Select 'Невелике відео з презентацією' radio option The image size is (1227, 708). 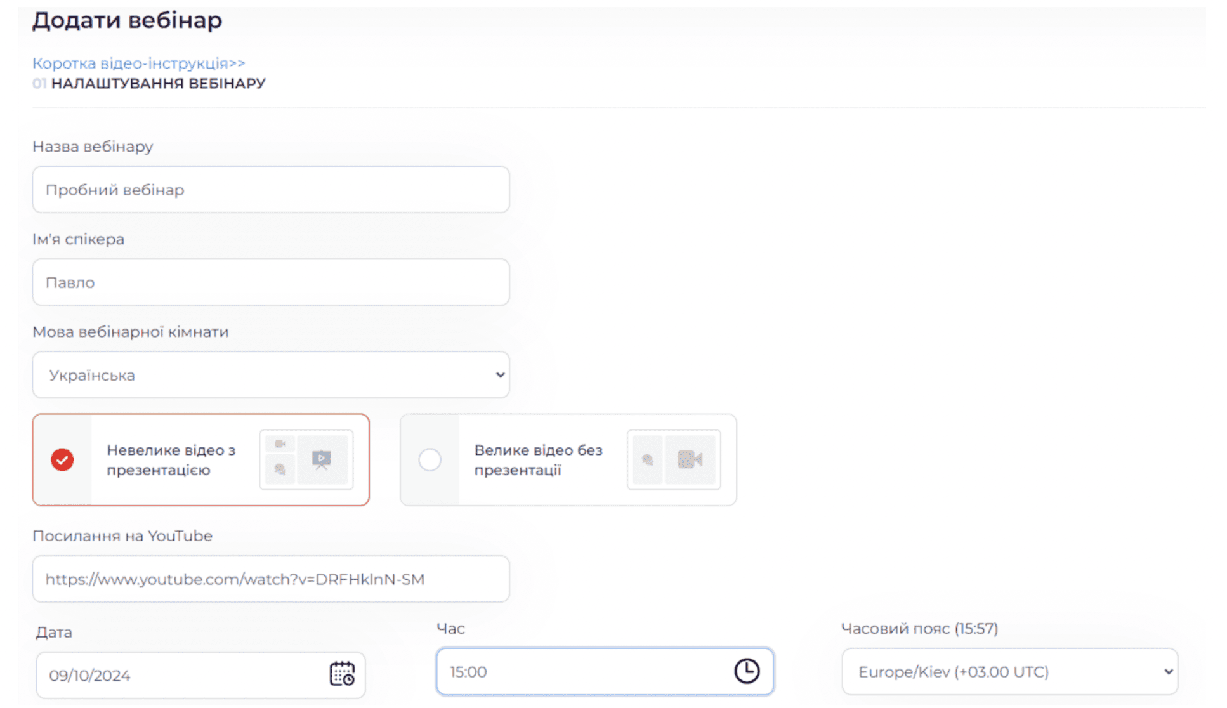pos(62,460)
